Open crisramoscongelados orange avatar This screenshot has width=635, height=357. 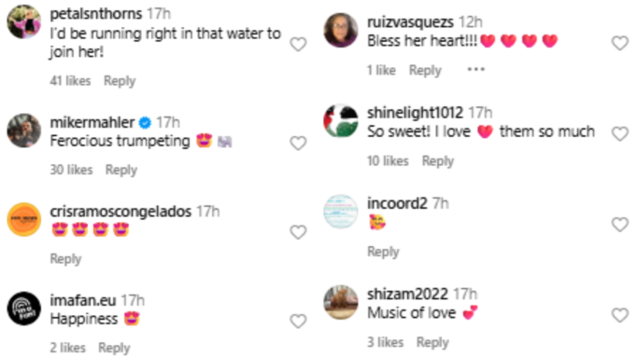pyautogui.click(x=24, y=220)
